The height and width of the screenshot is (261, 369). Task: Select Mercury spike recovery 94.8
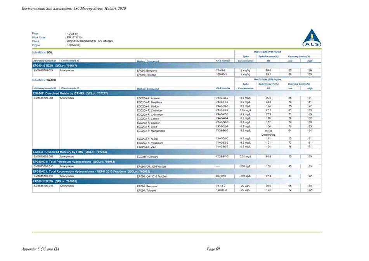coord(268,156)
